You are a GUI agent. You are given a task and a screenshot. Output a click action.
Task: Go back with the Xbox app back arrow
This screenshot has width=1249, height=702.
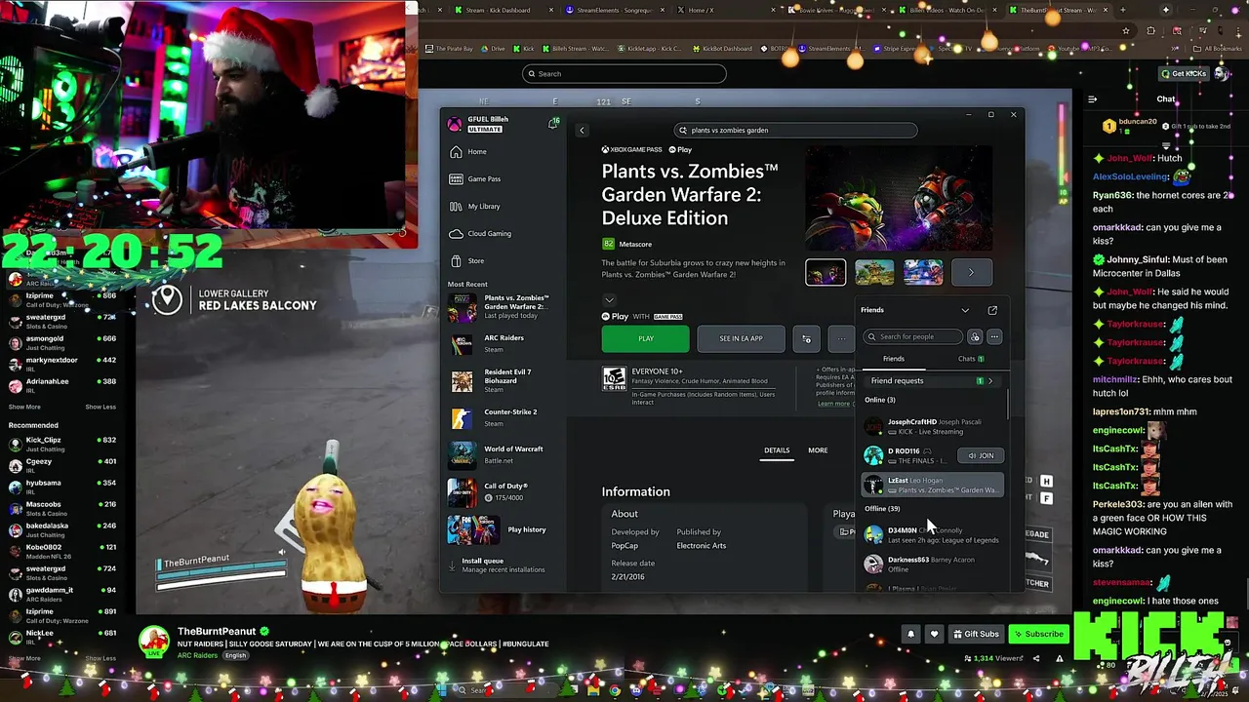582,130
